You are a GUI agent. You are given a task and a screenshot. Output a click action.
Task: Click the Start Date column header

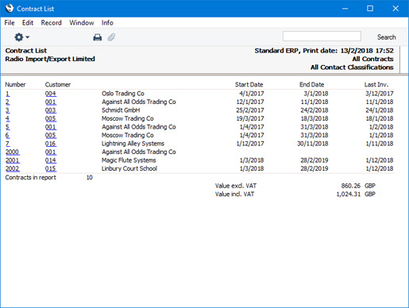[249, 85]
